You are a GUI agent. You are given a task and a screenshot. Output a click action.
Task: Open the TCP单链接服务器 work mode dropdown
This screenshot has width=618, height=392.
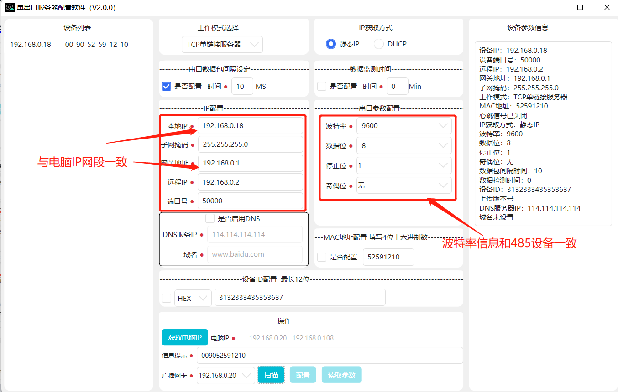click(x=222, y=45)
